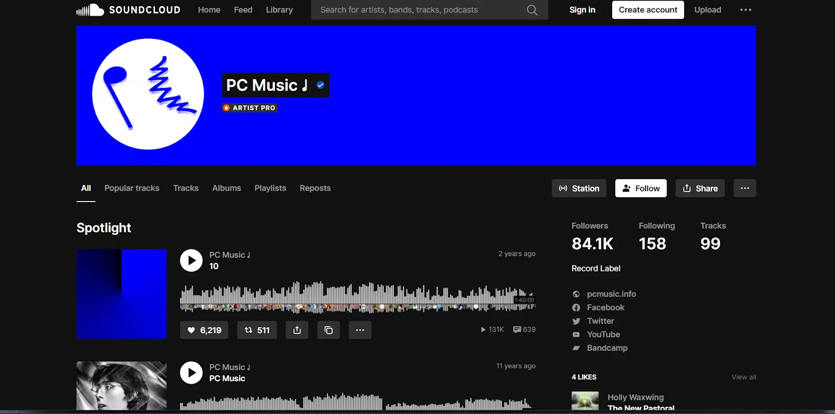Open the blue album artwork of track 10

click(122, 294)
